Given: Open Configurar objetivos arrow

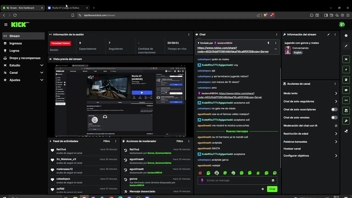Looking at the screenshot, I should (x=336, y=156).
